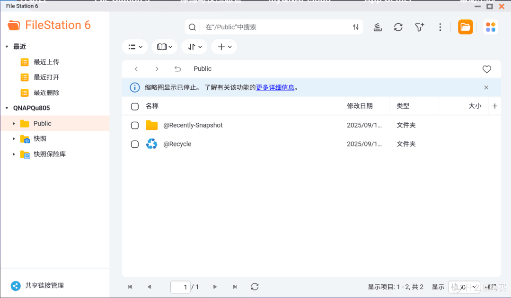This screenshot has width=511, height=298.
Task: Open the 更多详细信息 link
Action: tap(275, 87)
